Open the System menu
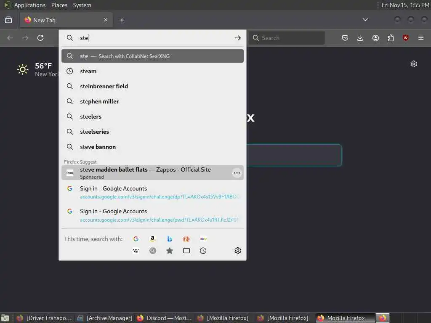431x323 pixels. pyautogui.click(x=82, y=5)
